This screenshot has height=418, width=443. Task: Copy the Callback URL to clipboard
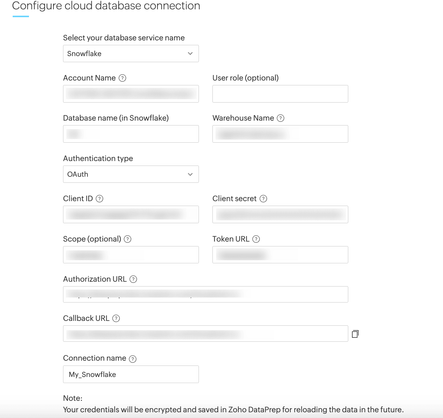click(x=355, y=334)
